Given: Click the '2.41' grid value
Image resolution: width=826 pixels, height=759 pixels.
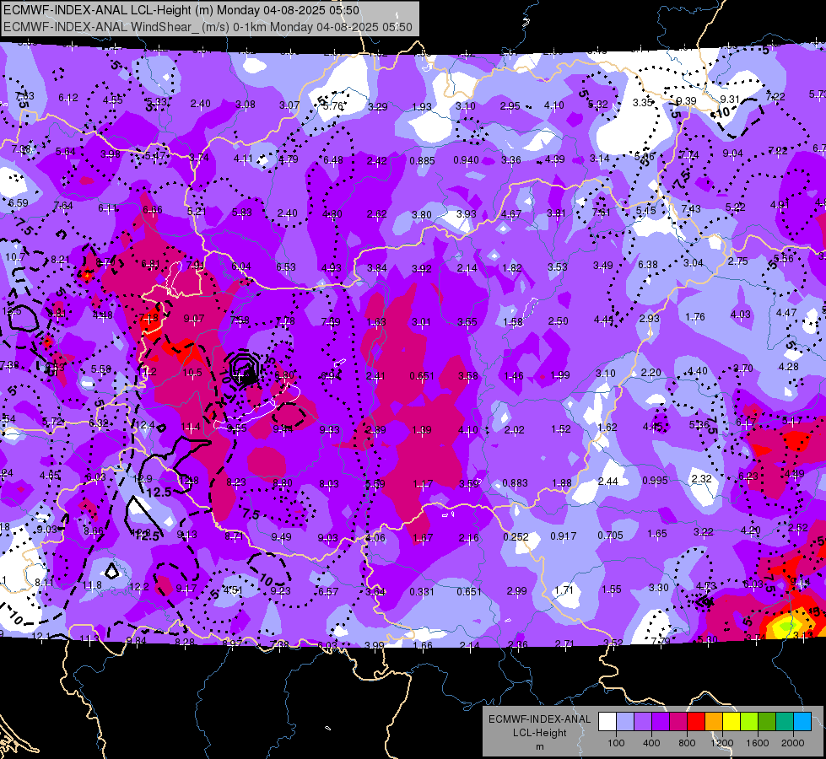Looking at the screenshot, I should (x=375, y=376).
